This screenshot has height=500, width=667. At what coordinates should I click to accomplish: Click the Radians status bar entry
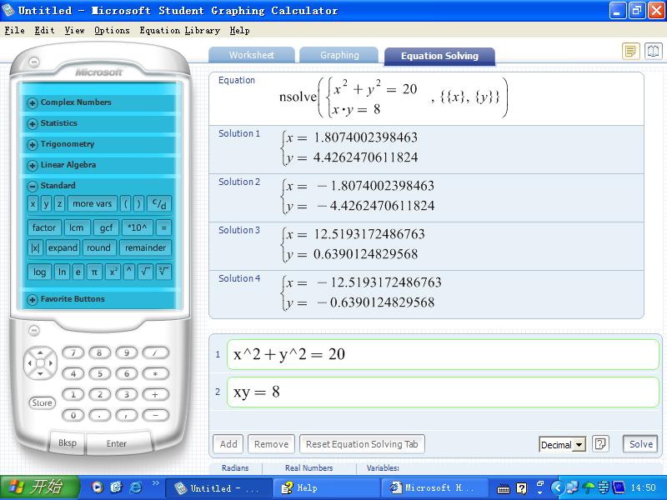(x=235, y=467)
